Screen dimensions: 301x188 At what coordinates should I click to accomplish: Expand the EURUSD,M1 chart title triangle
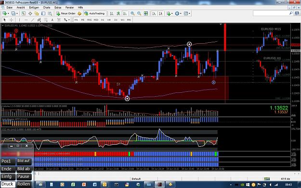3,25
